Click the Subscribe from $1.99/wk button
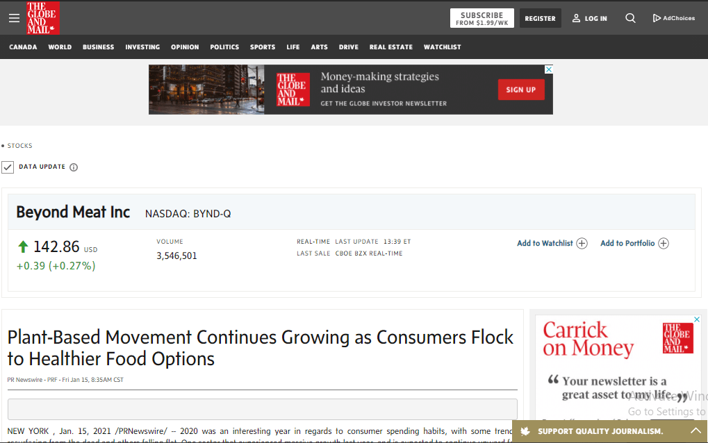The height and width of the screenshot is (443, 708). [x=481, y=18]
